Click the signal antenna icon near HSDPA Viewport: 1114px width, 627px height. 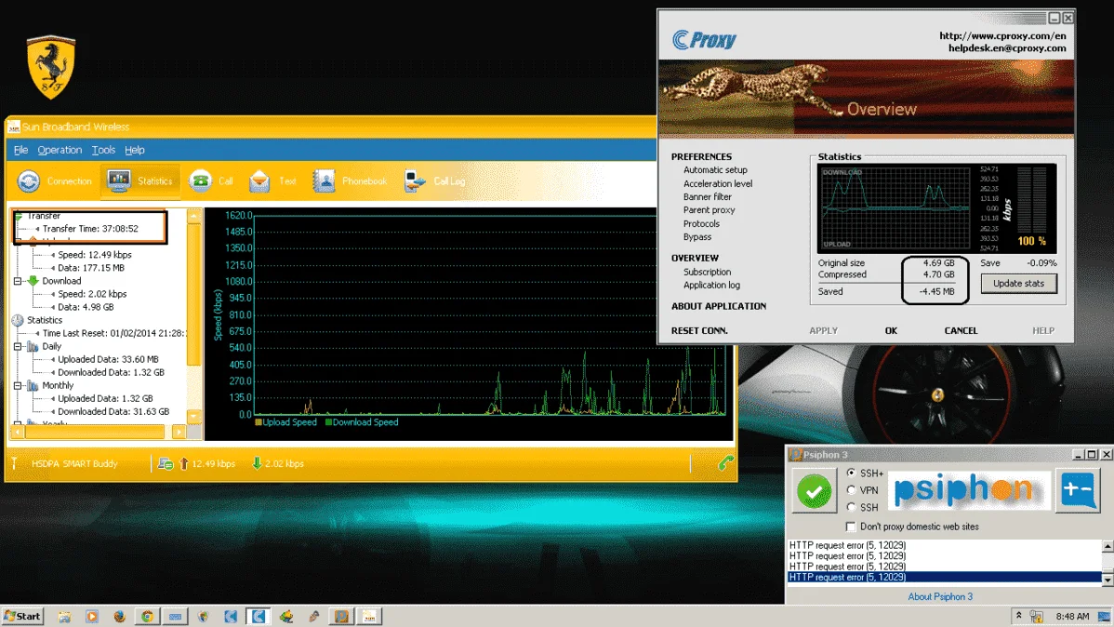tap(14, 463)
